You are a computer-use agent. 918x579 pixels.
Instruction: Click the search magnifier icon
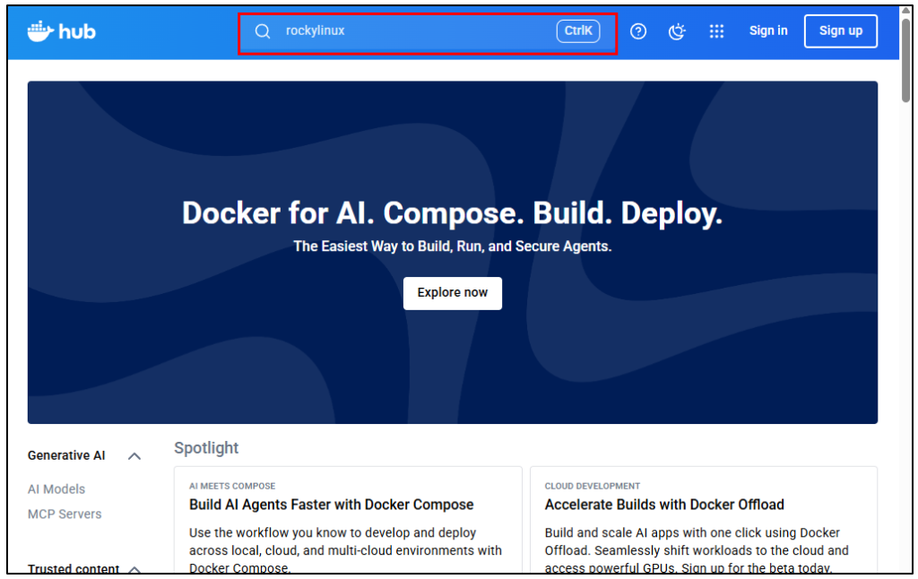click(263, 31)
